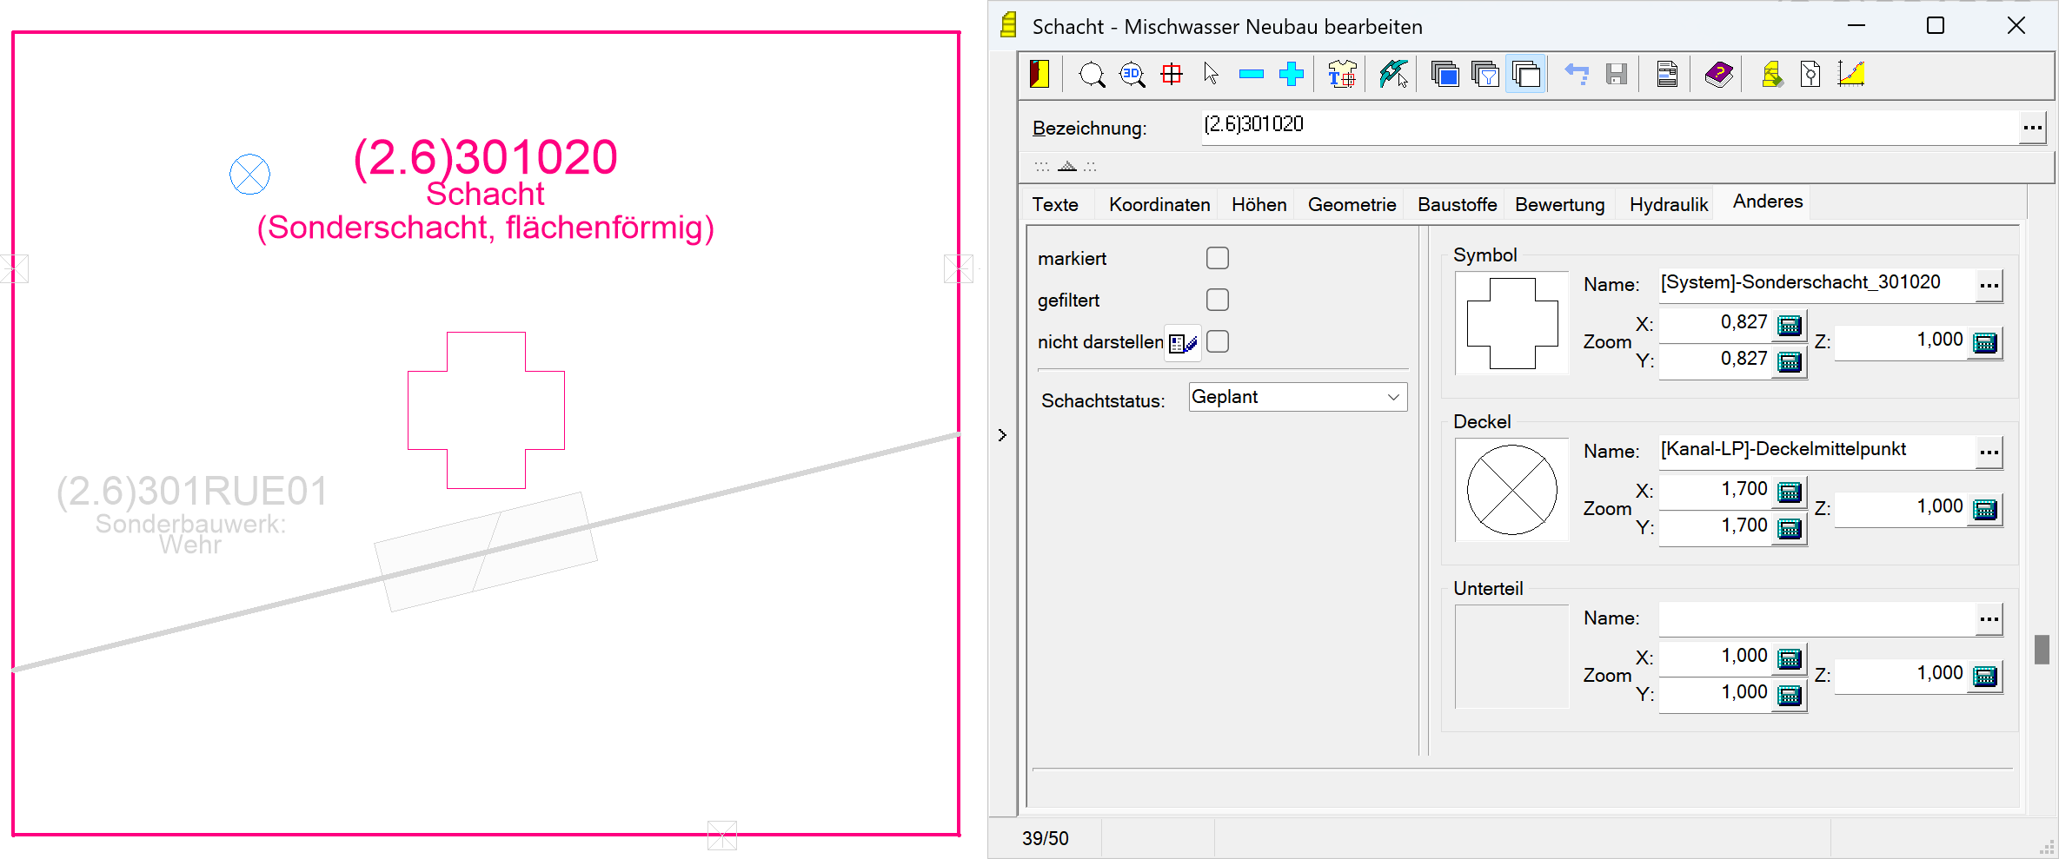Click the exit door icon
2059x859 pixels.
coord(1039,75)
